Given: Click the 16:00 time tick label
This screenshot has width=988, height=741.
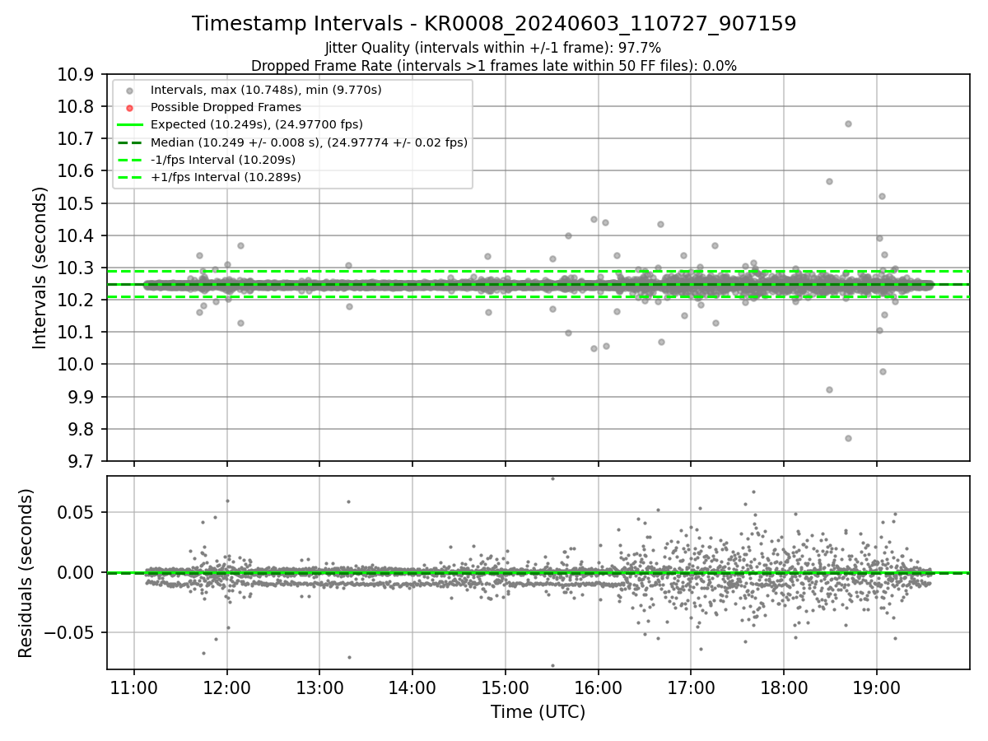Looking at the screenshot, I should click(x=598, y=687).
